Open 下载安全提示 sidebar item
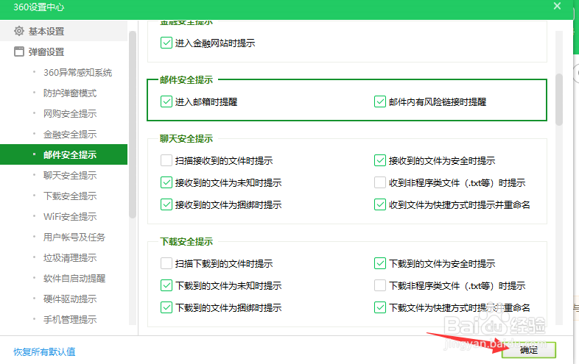Screen dimensions: 579x364 tap(70, 196)
